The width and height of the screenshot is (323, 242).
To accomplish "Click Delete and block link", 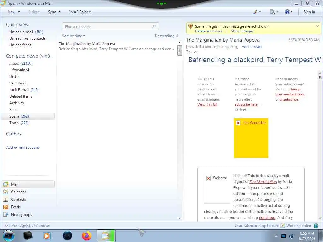I will (209, 31).
